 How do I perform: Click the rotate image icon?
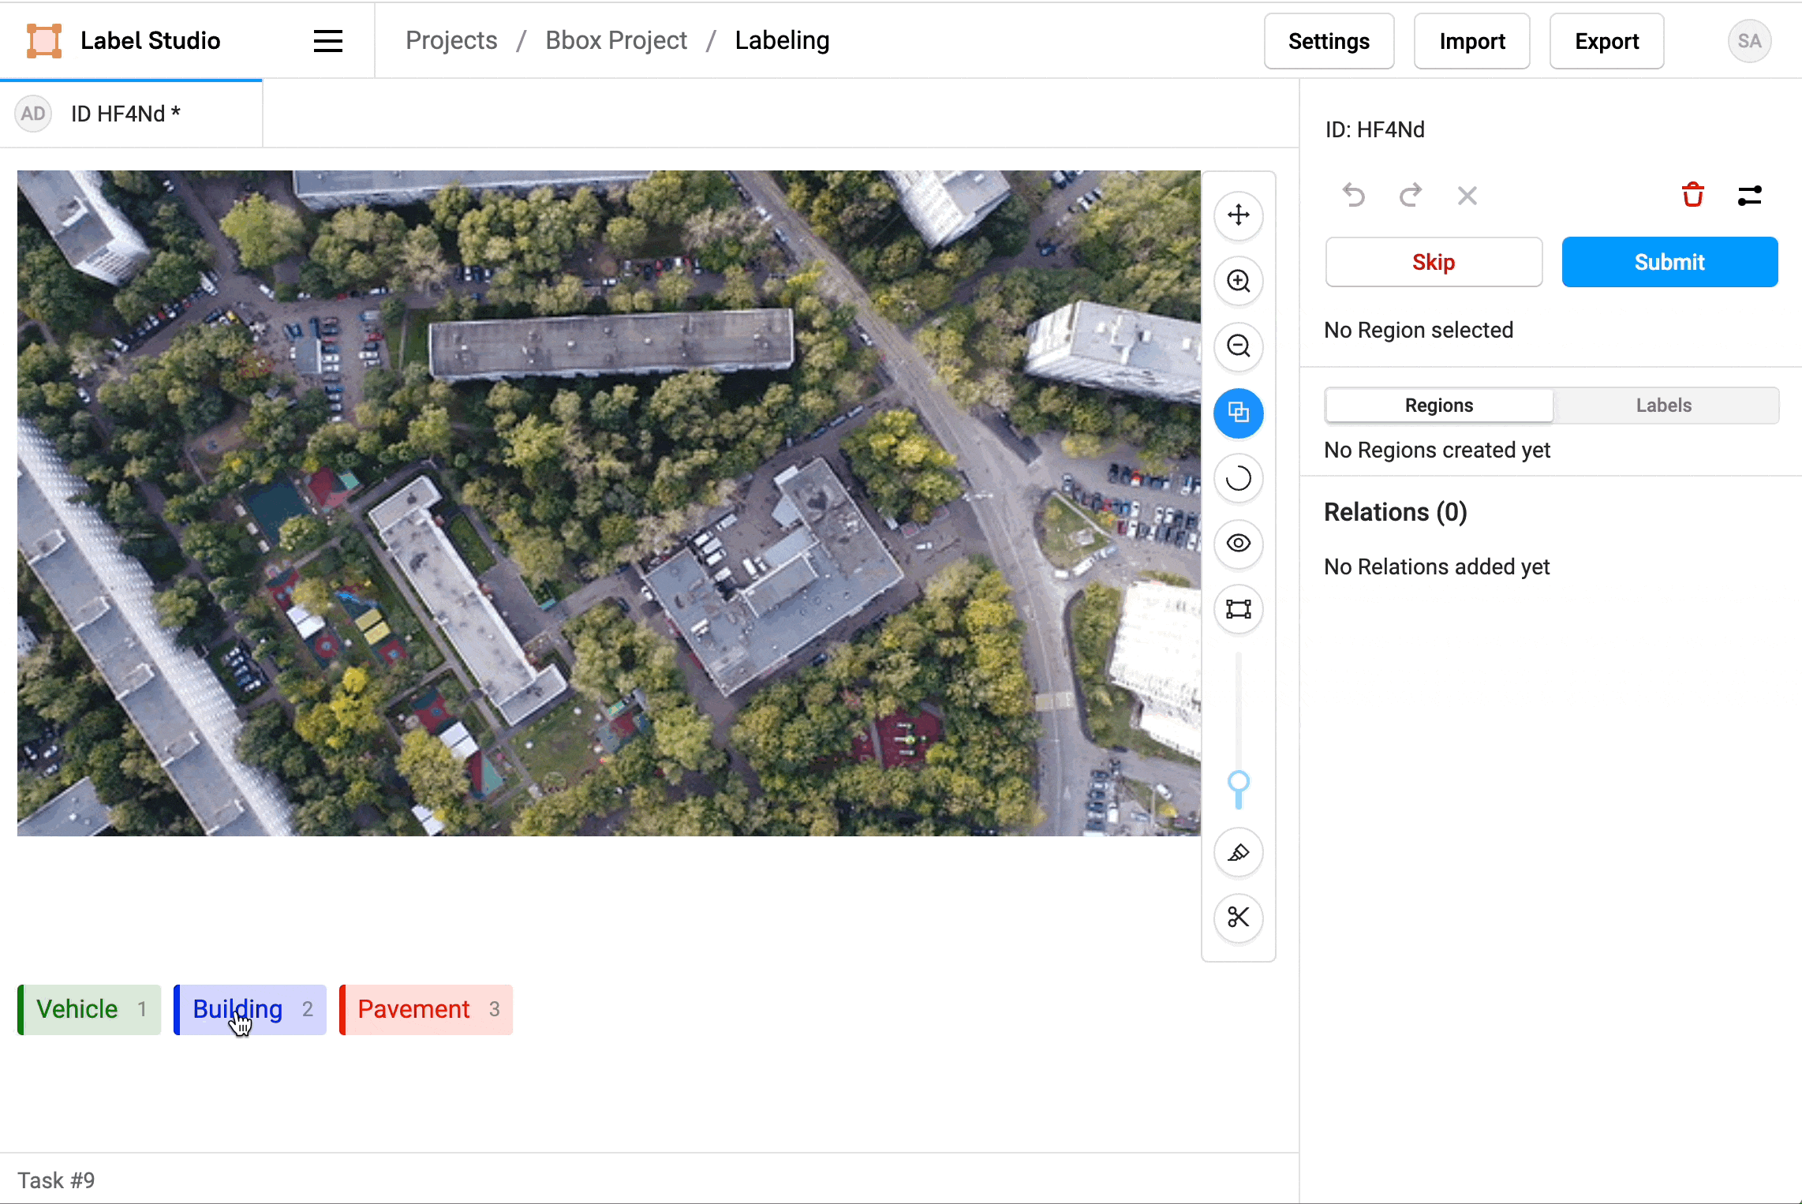(x=1238, y=478)
